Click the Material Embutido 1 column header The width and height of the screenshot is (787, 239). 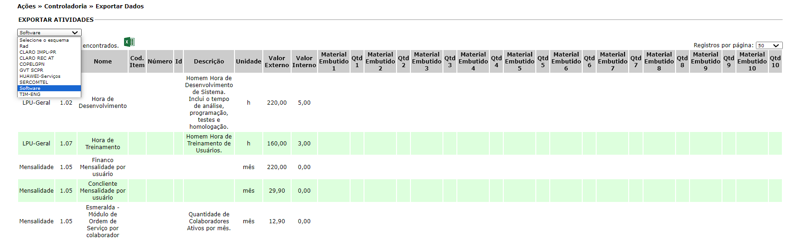(x=334, y=62)
